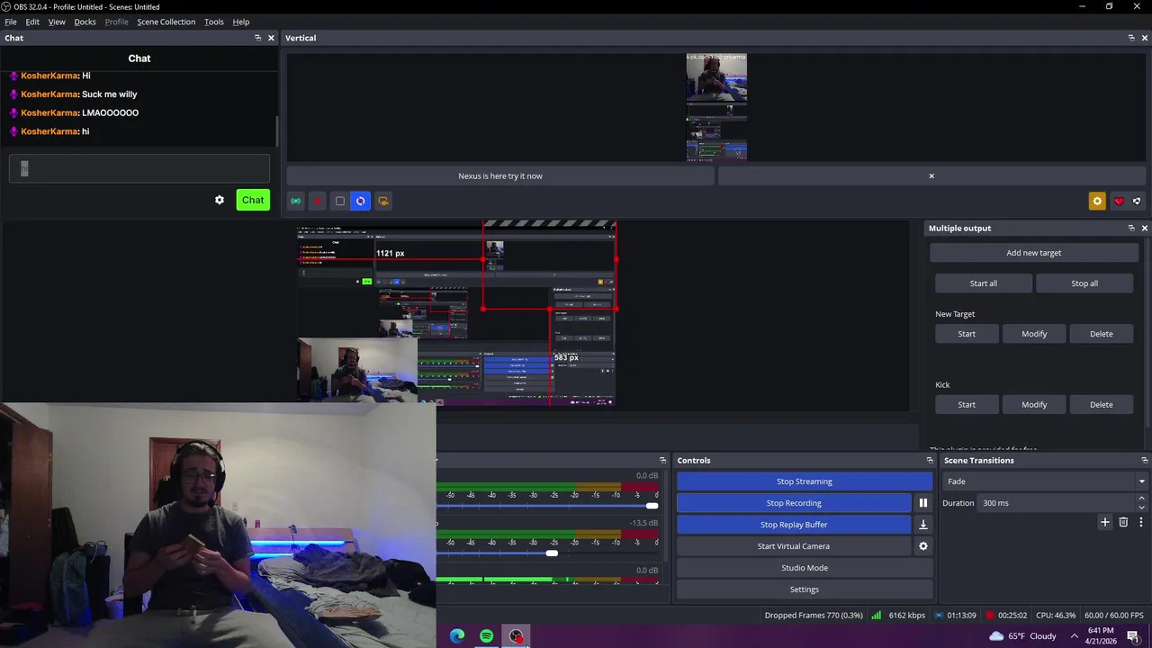Click Stop Streaming button

[x=805, y=481]
